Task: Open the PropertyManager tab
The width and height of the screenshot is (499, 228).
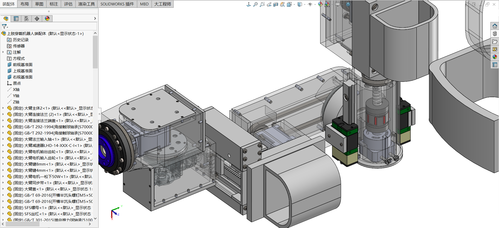Action: tap(16, 18)
